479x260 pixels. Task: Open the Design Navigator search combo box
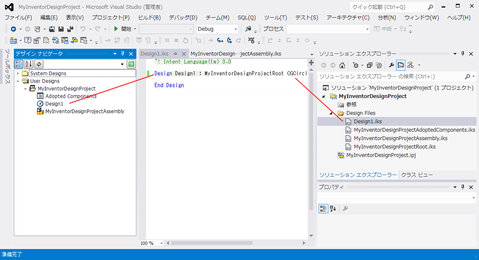click(85, 64)
